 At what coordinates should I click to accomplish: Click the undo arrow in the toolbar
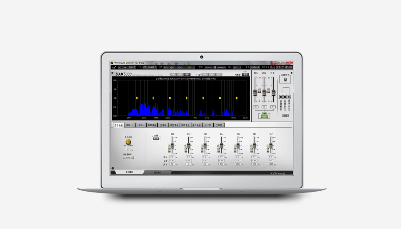tap(120, 67)
